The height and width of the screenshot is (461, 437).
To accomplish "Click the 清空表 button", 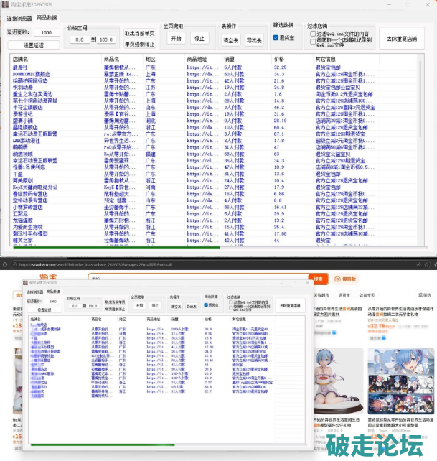I will pyautogui.click(x=231, y=40).
